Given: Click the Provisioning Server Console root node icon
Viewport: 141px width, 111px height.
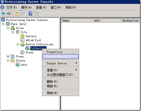Looking at the screenshot, I should 3,20.
